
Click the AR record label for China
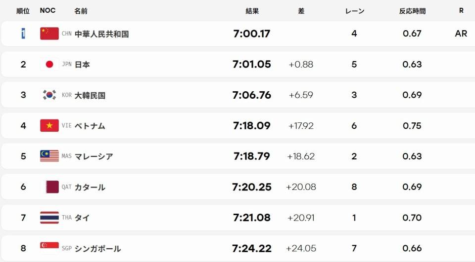click(461, 34)
